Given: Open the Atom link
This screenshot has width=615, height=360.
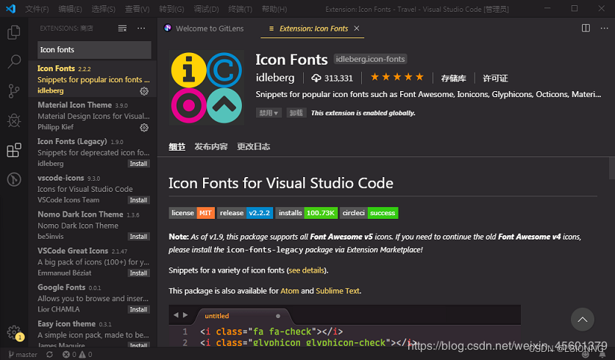Looking at the screenshot, I should coord(289,291).
